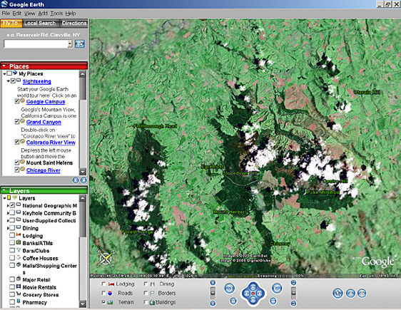Rotate the view counter-clockwise

(x=230, y=289)
